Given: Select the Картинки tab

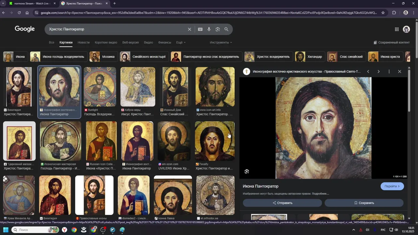Looking at the screenshot, I should pos(66,42).
